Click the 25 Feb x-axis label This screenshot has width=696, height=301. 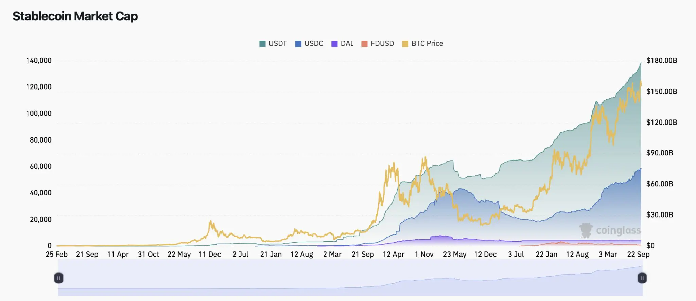57,255
